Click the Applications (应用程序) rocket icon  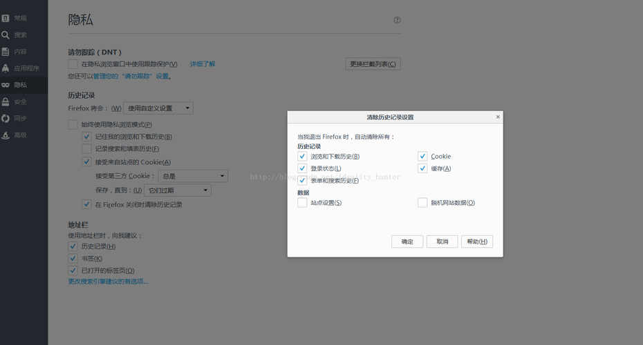[x=6, y=68]
